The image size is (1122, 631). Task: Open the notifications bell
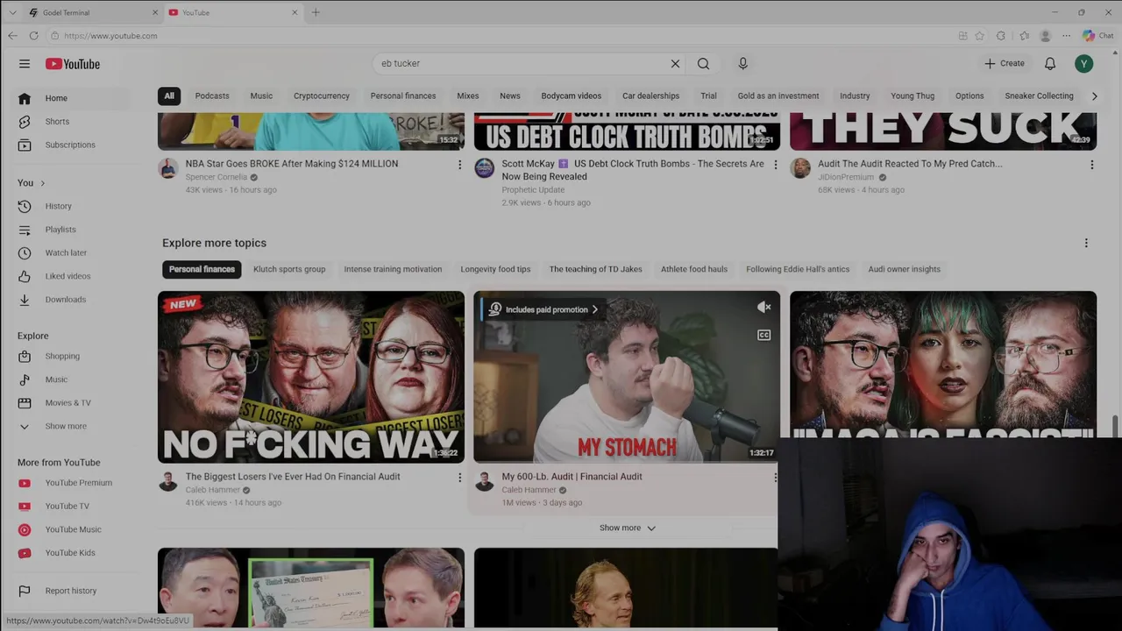coord(1050,64)
